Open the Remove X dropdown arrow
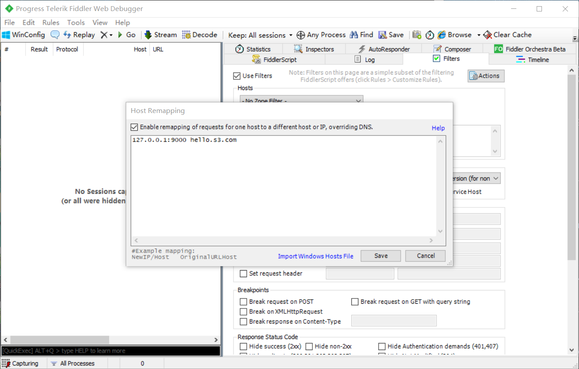The image size is (579, 369). (x=111, y=35)
